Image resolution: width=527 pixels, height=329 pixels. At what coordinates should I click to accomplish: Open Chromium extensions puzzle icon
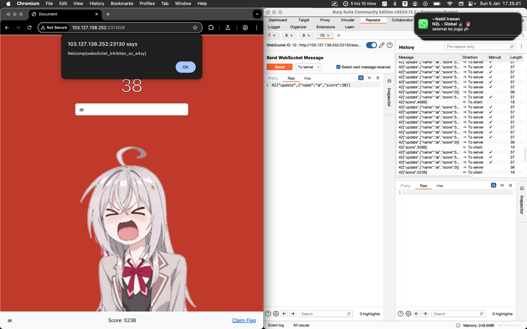click(x=211, y=28)
